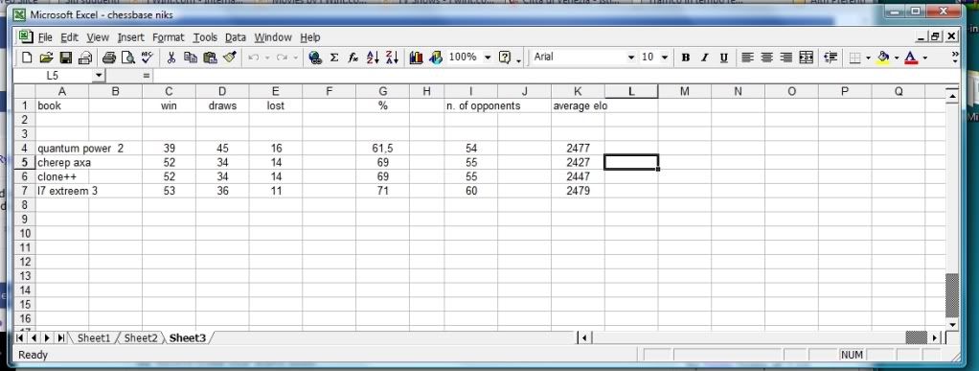The width and height of the screenshot is (979, 371).
Task: Toggle Italic formatting button
Action: (704, 58)
